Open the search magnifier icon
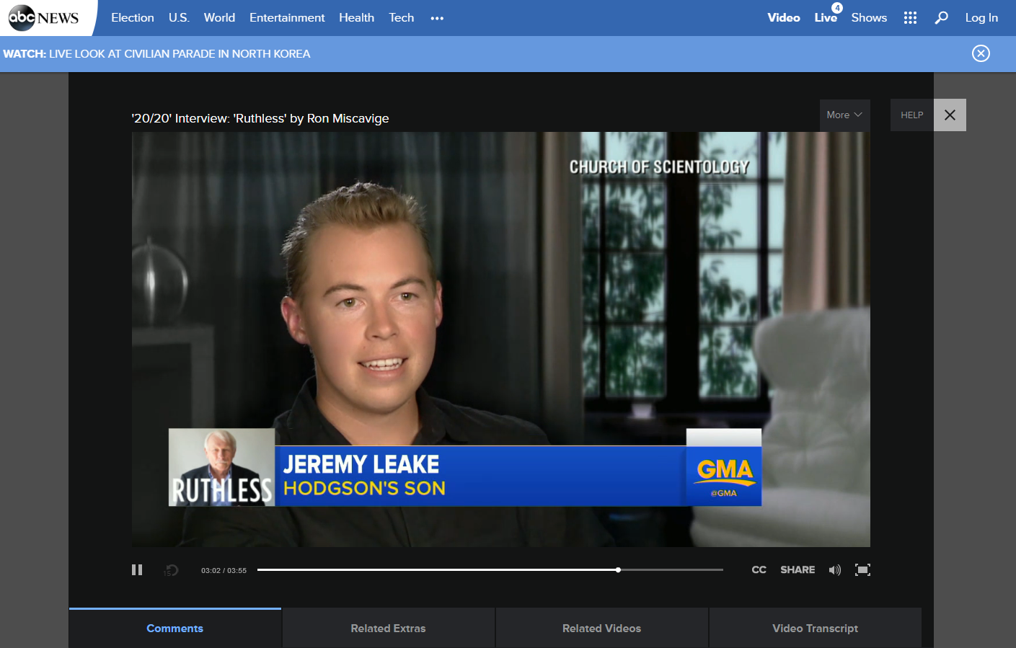The width and height of the screenshot is (1016, 648). [x=941, y=18]
